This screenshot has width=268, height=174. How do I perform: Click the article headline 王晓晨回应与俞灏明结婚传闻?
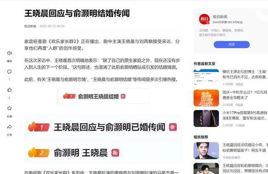coord(77,13)
